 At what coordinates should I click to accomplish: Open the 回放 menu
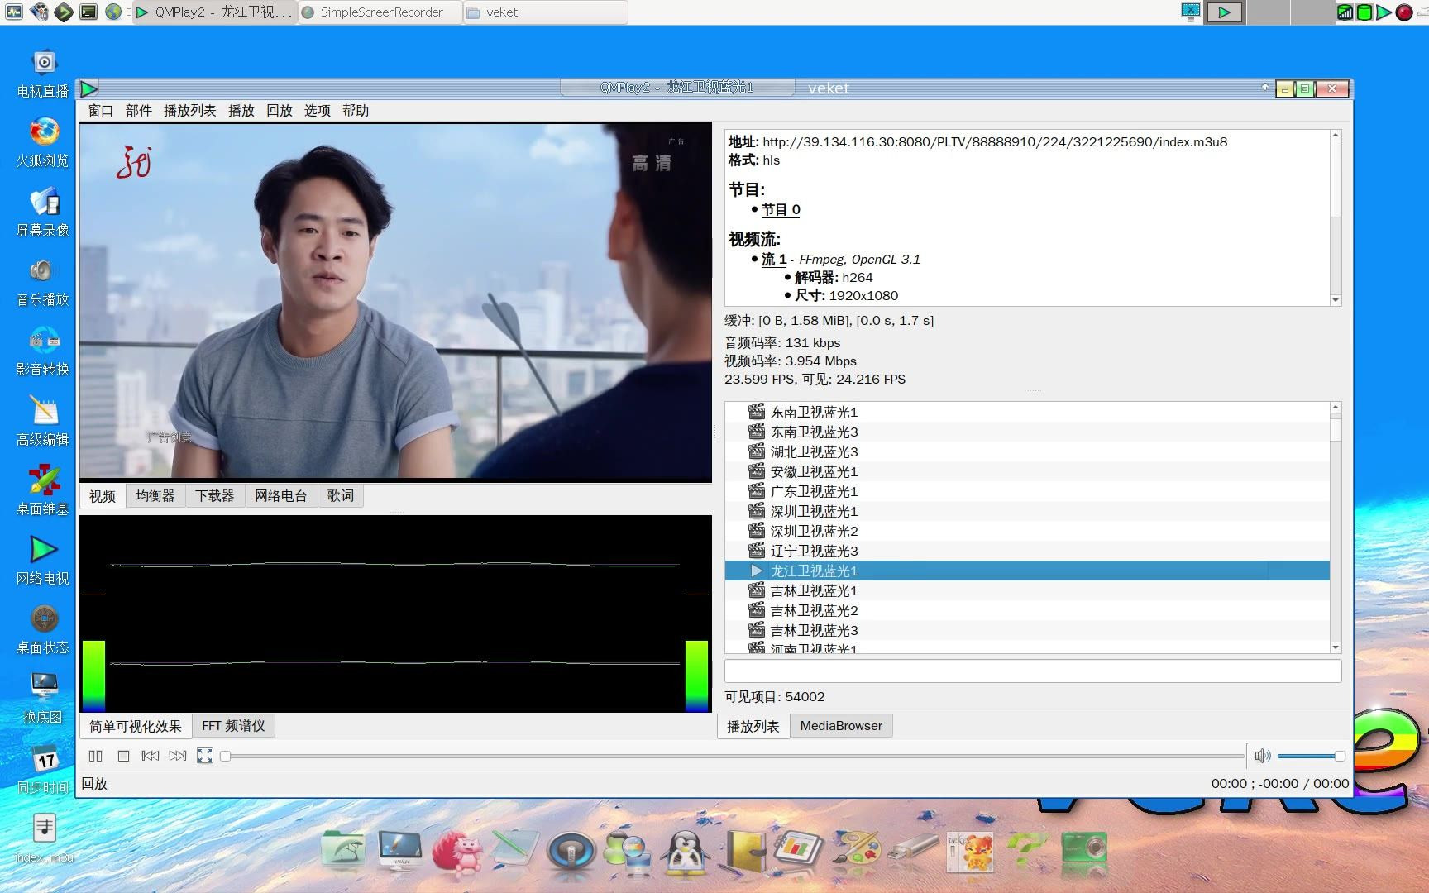[279, 111]
